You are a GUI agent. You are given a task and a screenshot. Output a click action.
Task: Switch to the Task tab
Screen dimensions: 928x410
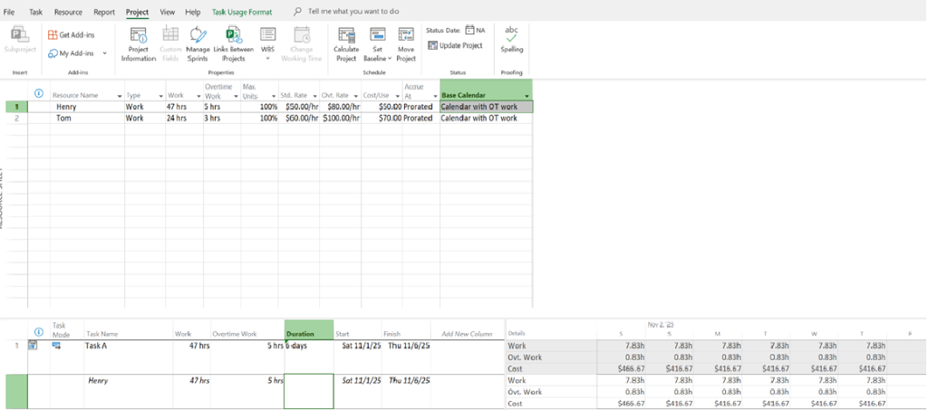click(35, 12)
